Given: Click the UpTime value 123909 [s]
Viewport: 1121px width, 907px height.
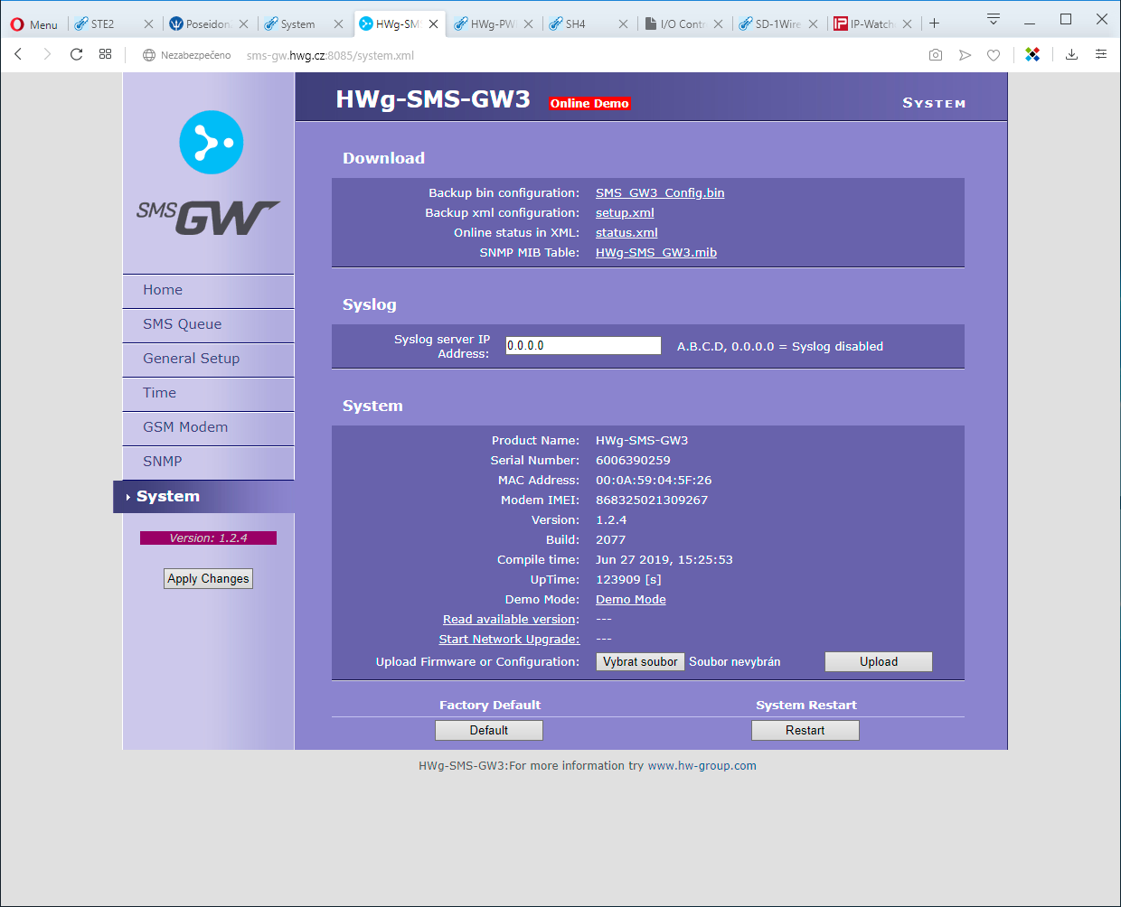Looking at the screenshot, I should point(628,580).
